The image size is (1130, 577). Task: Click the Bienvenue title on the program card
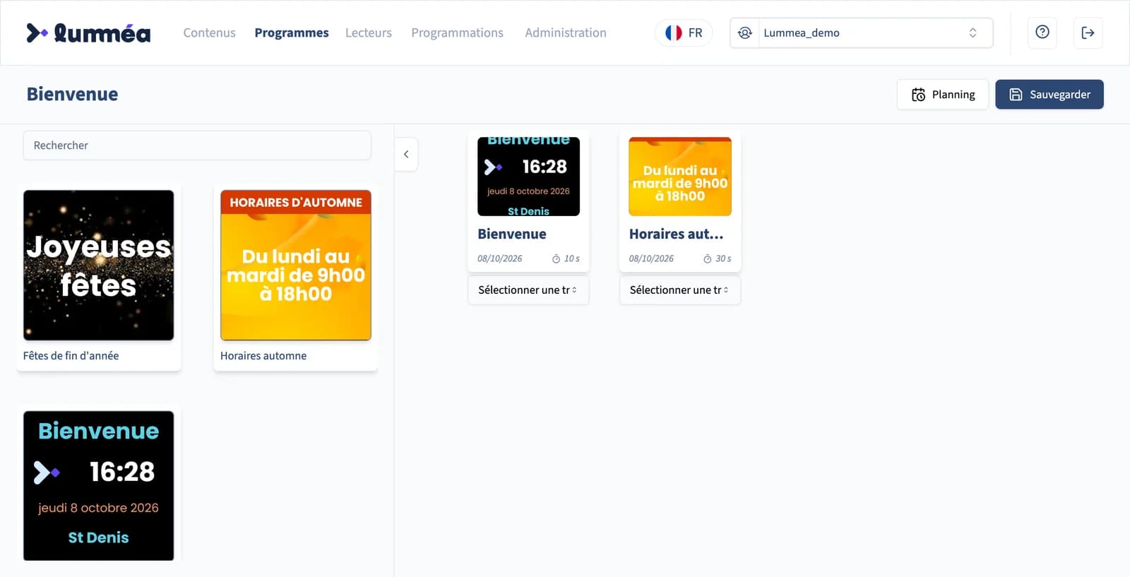pos(512,234)
